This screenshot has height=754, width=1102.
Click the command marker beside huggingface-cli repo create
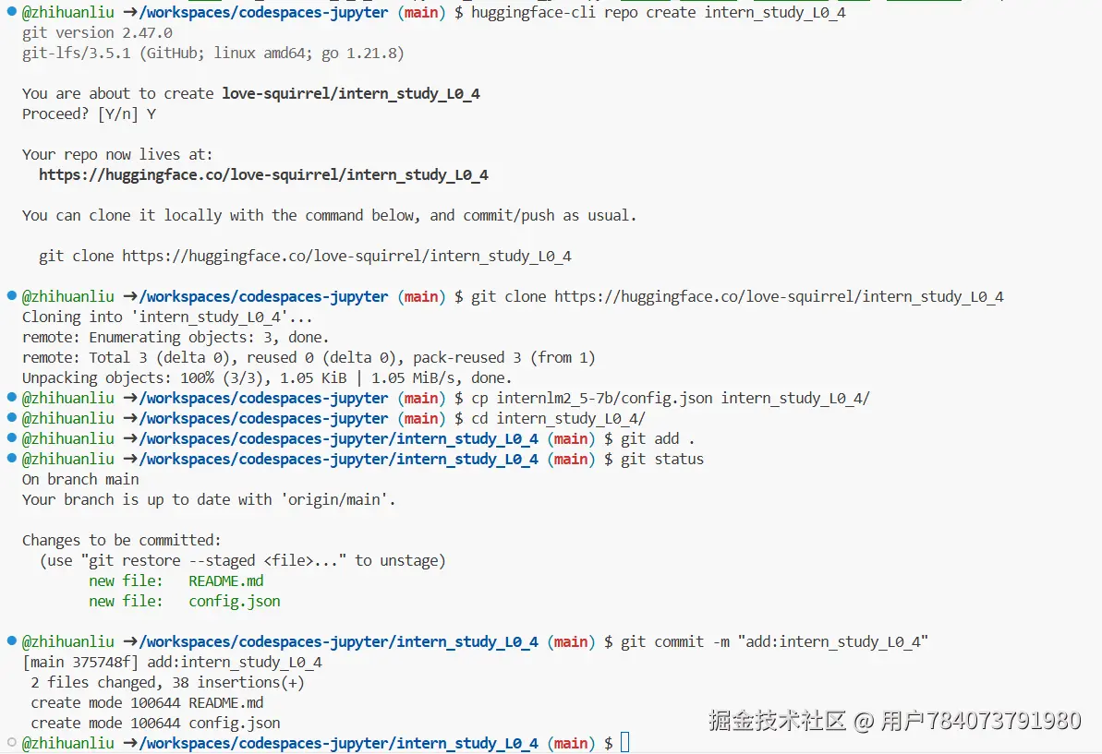pos(11,13)
